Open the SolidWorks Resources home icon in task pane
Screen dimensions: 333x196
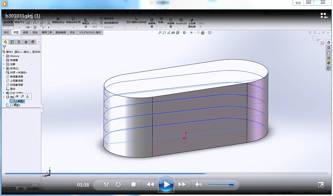click(328, 43)
